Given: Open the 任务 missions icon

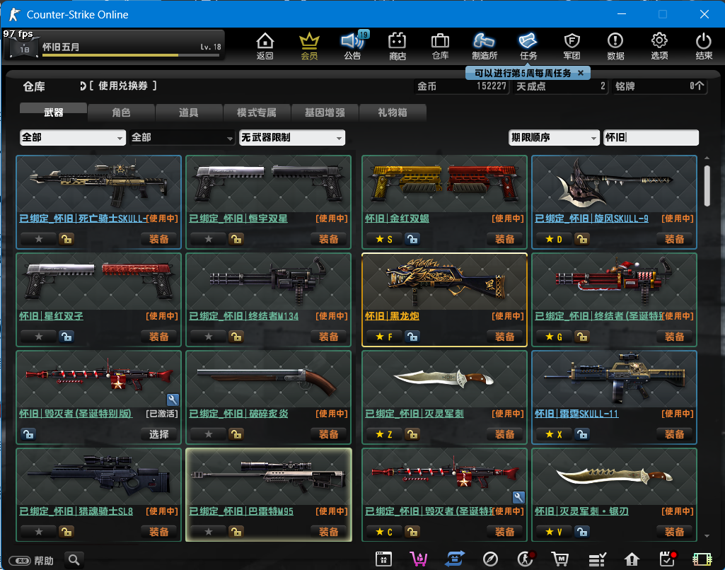Looking at the screenshot, I should [528, 46].
